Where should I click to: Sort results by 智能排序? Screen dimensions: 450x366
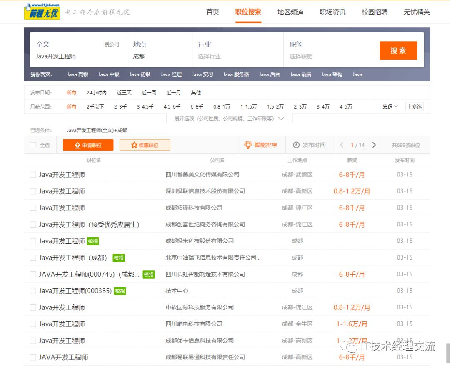260,145
